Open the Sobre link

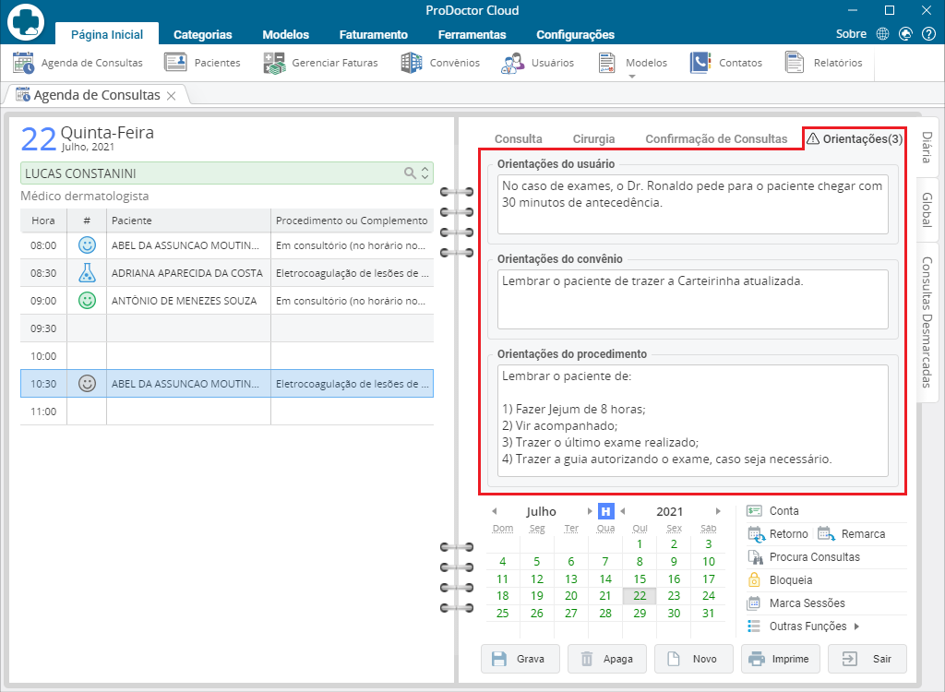tap(851, 34)
